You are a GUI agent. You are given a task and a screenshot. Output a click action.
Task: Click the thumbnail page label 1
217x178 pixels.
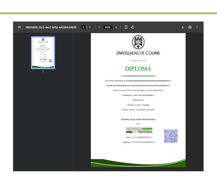pyautogui.click(x=43, y=72)
